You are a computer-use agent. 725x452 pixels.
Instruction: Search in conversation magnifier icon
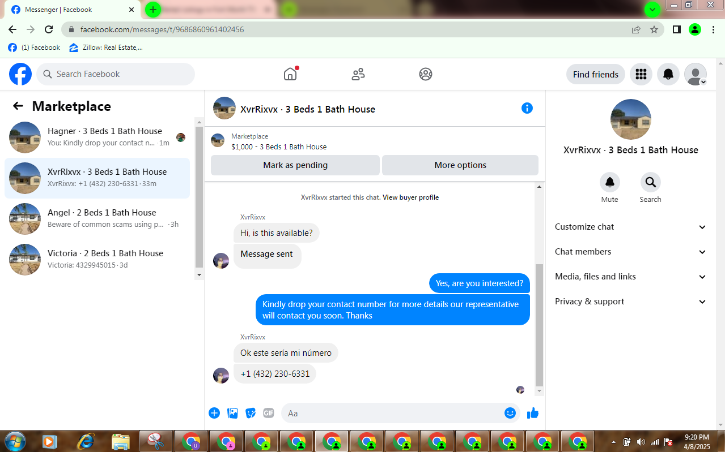650,182
